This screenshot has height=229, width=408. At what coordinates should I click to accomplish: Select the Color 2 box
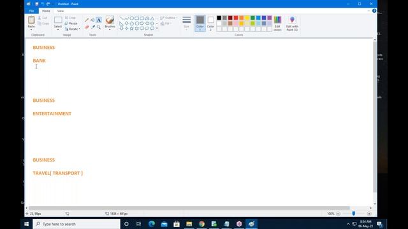[211, 24]
